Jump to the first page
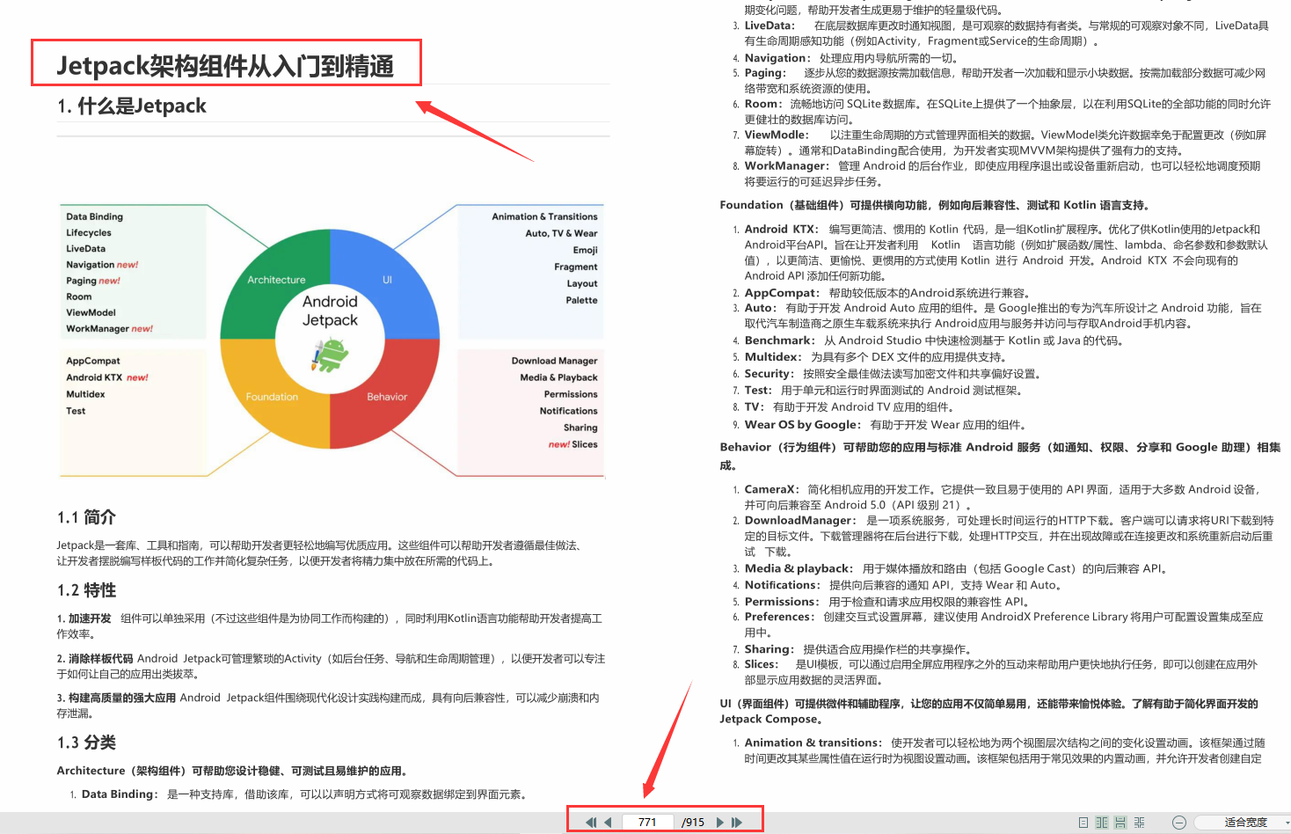Viewport: 1291px width, 834px height. (x=591, y=823)
